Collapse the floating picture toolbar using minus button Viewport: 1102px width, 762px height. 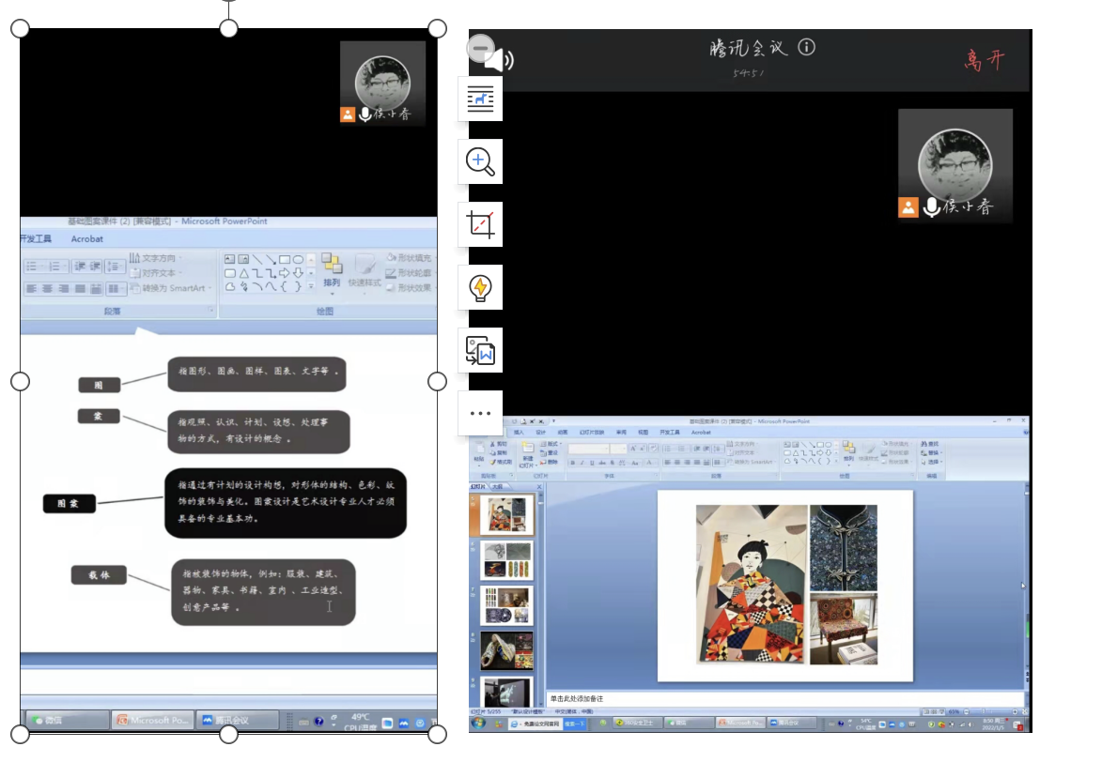click(x=480, y=48)
